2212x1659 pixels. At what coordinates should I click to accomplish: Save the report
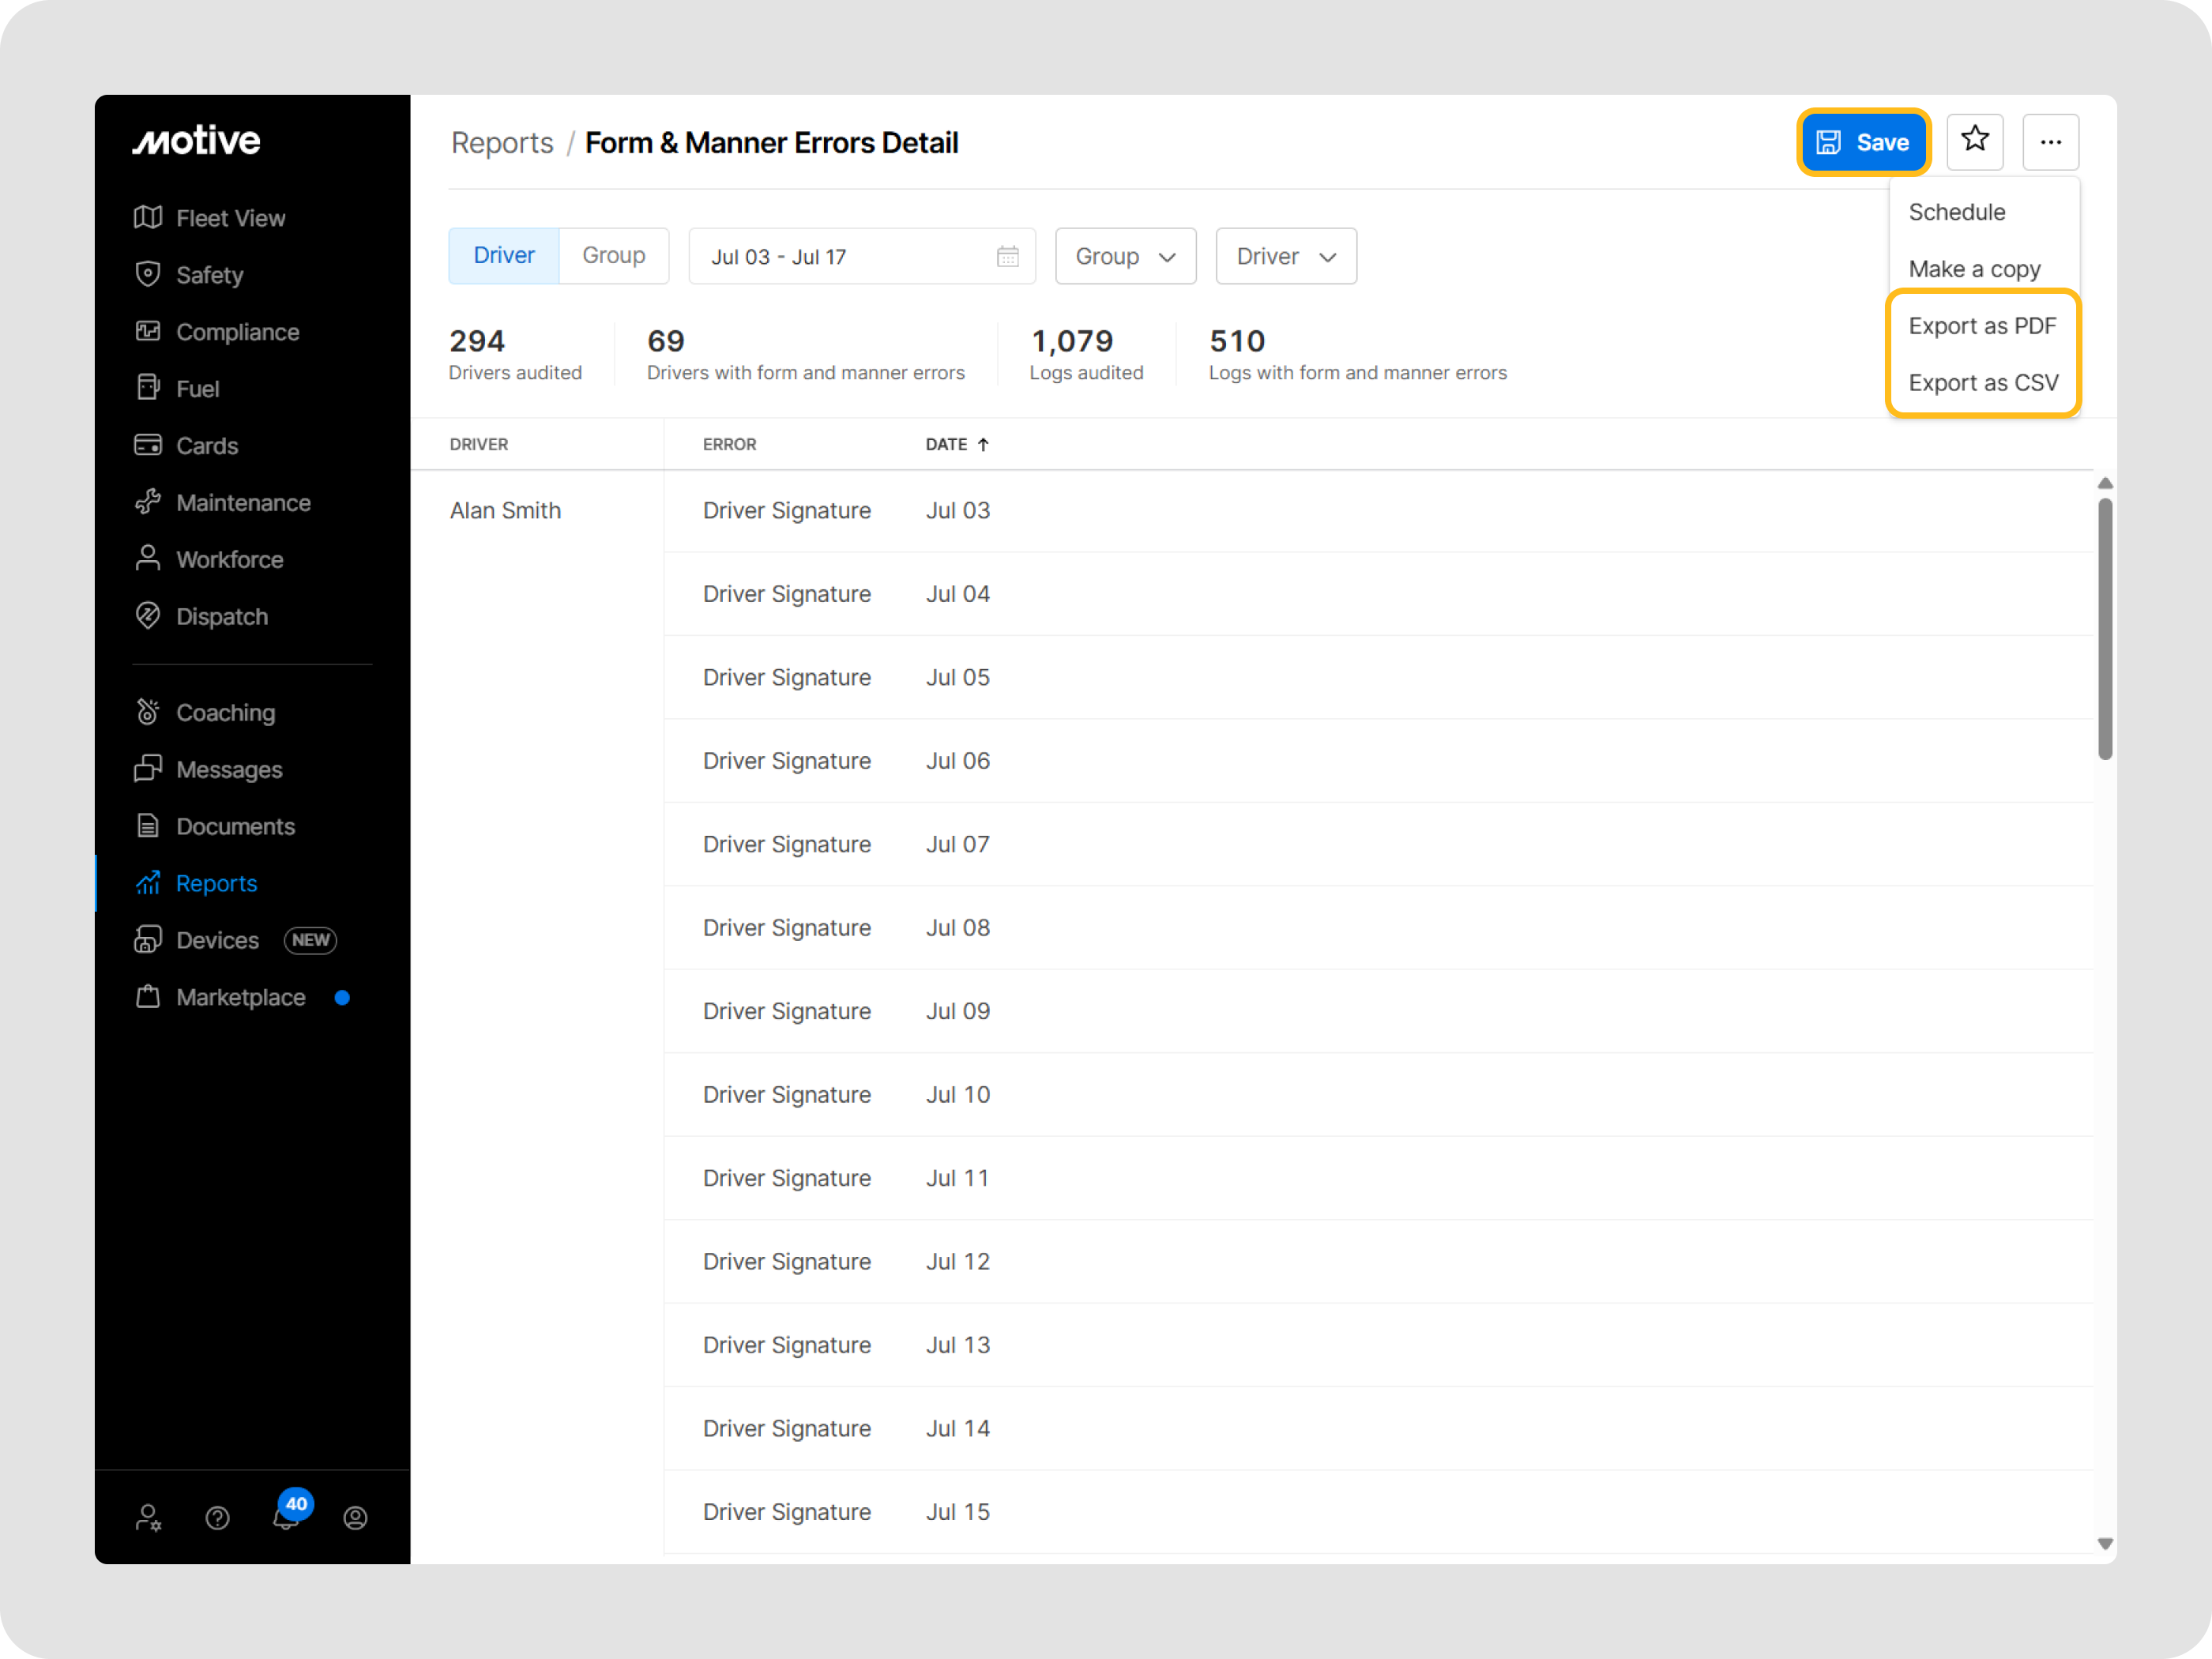1862,141
